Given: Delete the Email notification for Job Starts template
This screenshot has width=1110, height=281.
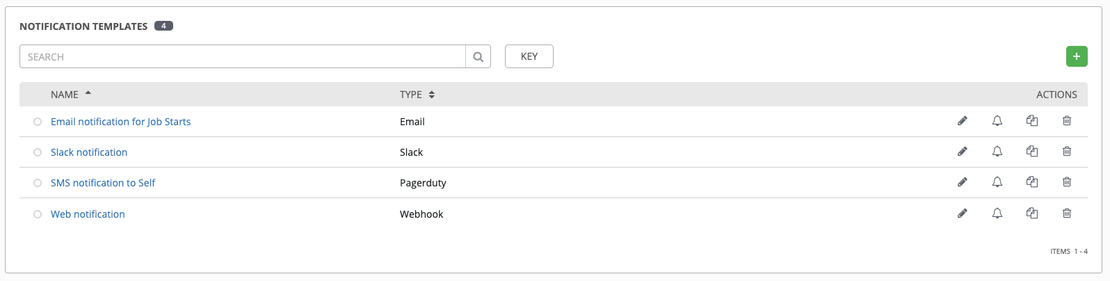Looking at the screenshot, I should (x=1067, y=121).
